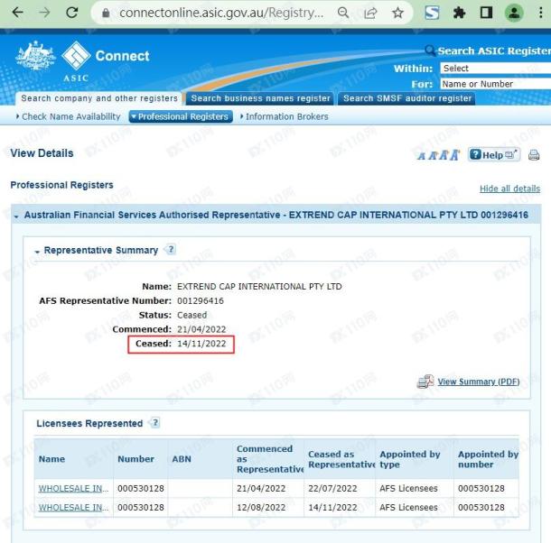This screenshot has height=543, width=551.
Task: Switch to Search business names register tab
Action: 260,98
